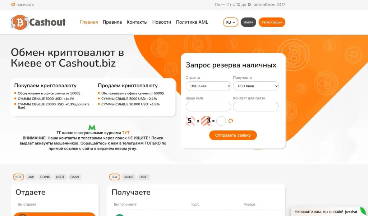Click the captcha answer field

(221, 121)
